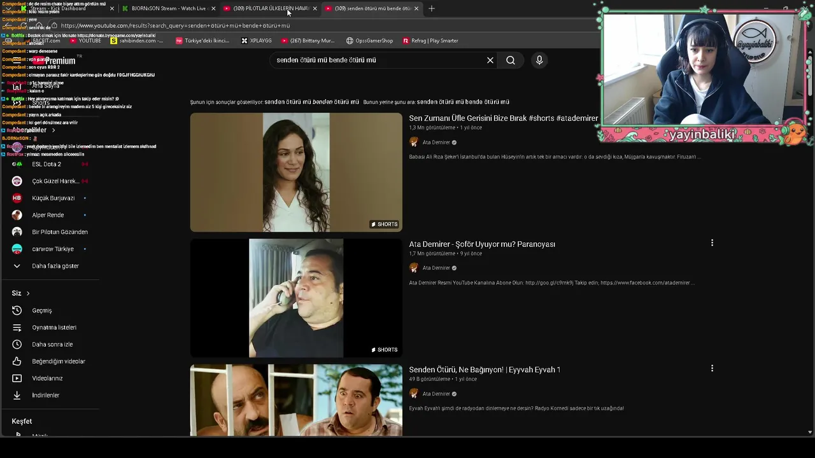The height and width of the screenshot is (458, 815).
Task: Open options menu for Senden Ötürü, Ne Bağırıyon video
Action: click(x=712, y=368)
